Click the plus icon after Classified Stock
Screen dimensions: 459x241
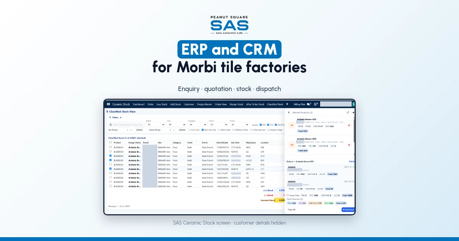[287, 104]
